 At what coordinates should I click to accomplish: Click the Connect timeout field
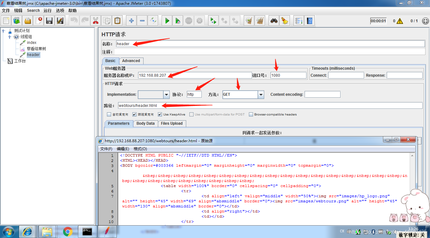[346, 75]
